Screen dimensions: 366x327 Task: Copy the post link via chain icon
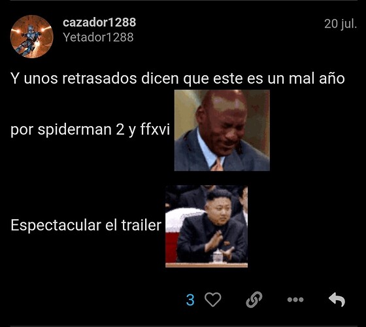pos(254,300)
